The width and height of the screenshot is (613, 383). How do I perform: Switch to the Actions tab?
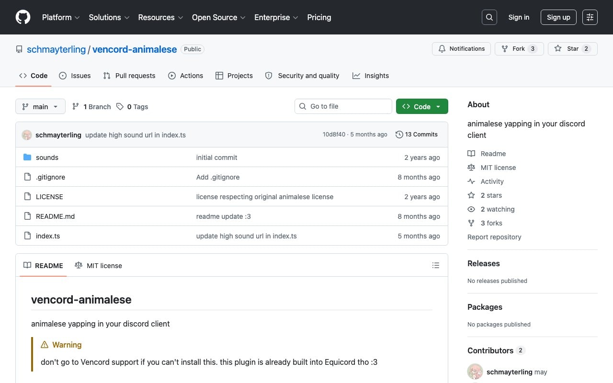(186, 76)
